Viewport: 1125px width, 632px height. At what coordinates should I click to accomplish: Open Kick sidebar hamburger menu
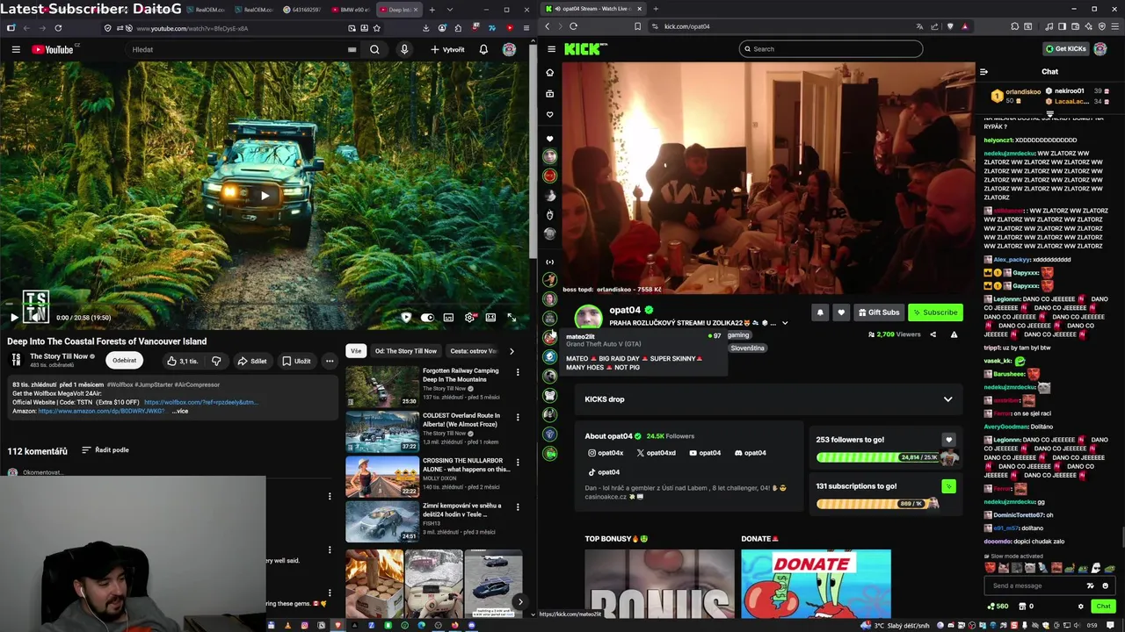point(551,49)
